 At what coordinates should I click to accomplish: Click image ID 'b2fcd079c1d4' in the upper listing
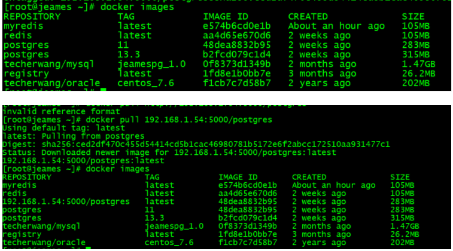pyautogui.click(x=237, y=55)
